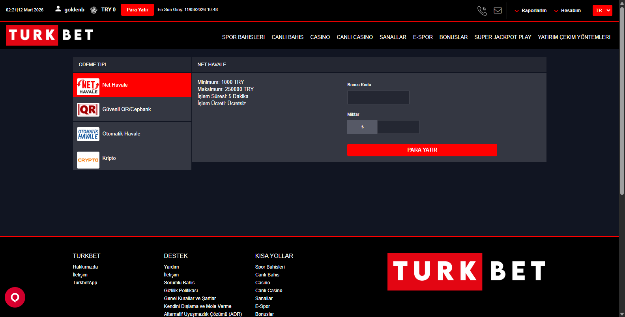This screenshot has height=317, width=625.
Task: Open Casino footer link
Action: coord(262,283)
